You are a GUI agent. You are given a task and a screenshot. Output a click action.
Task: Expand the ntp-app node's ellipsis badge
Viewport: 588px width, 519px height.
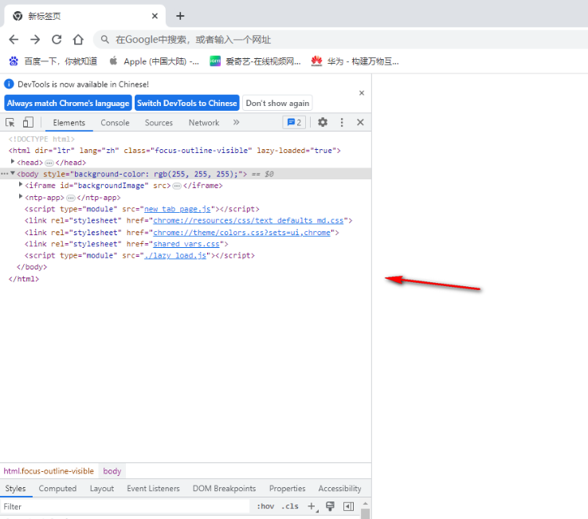(70, 198)
